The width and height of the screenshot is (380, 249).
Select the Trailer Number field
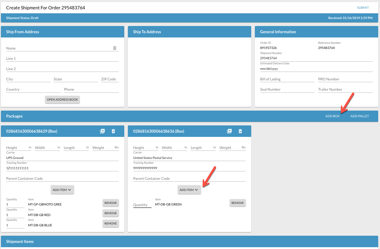(x=345, y=89)
